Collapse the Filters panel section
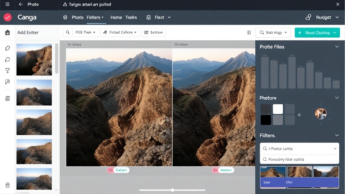Screen dimensions: 345x194 tap(337, 135)
